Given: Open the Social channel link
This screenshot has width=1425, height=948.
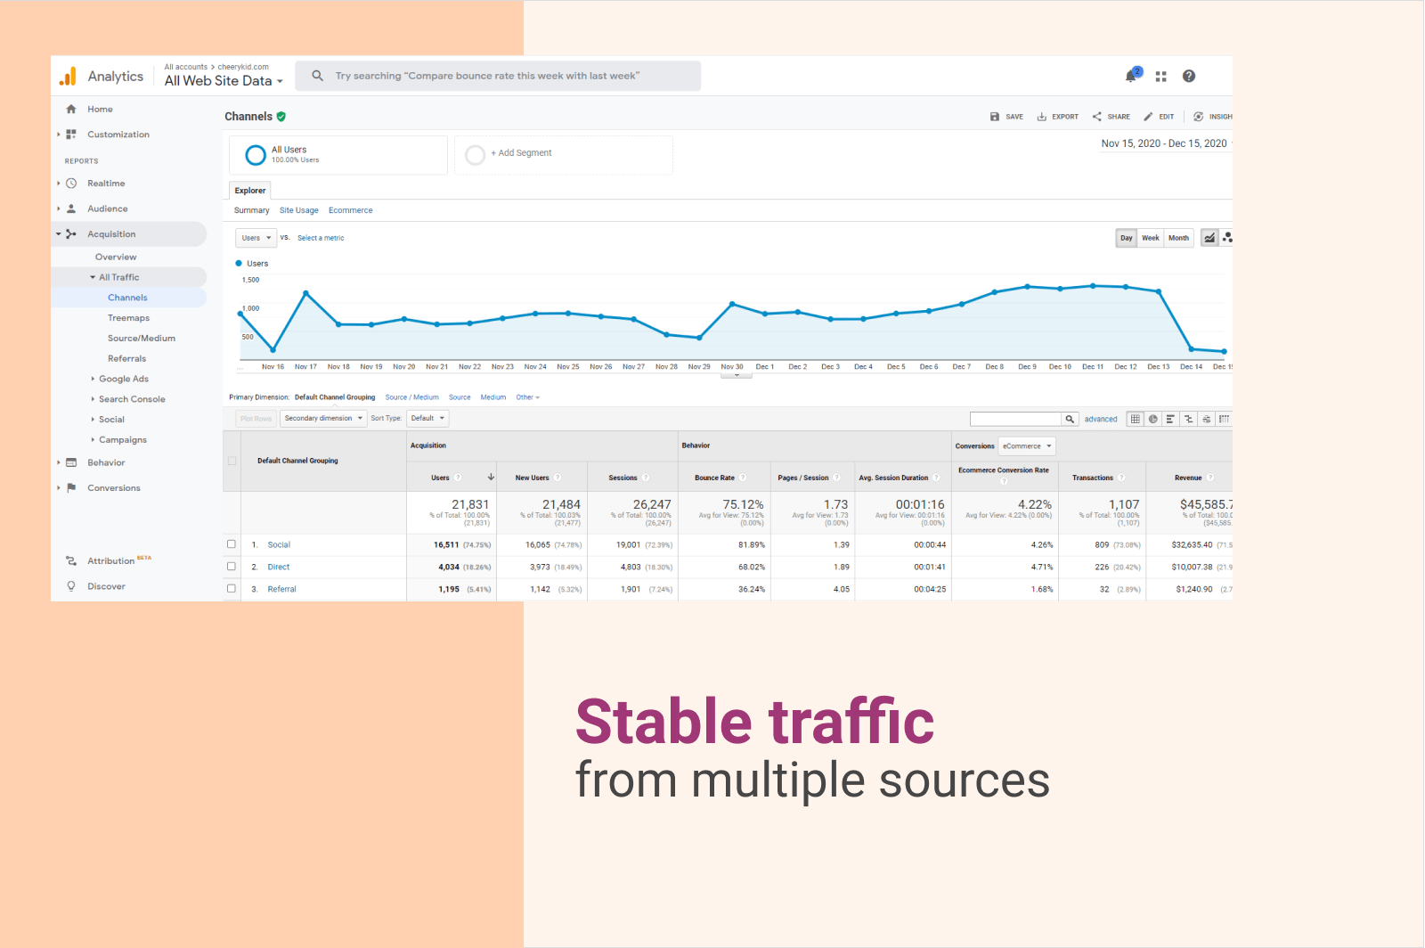Looking at the screenshot, I should pos(279,544).
